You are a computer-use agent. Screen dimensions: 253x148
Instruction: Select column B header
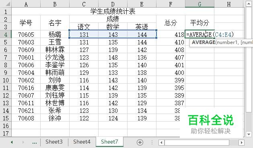tap(55, 4)
